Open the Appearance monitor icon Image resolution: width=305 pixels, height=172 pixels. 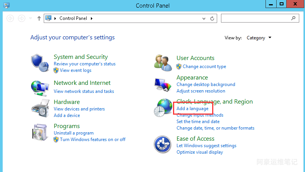point(162,84)
